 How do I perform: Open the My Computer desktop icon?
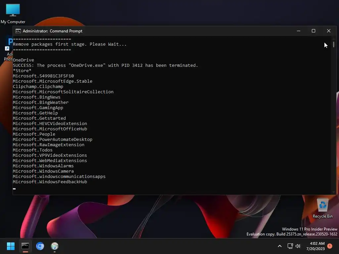(13, 13)
